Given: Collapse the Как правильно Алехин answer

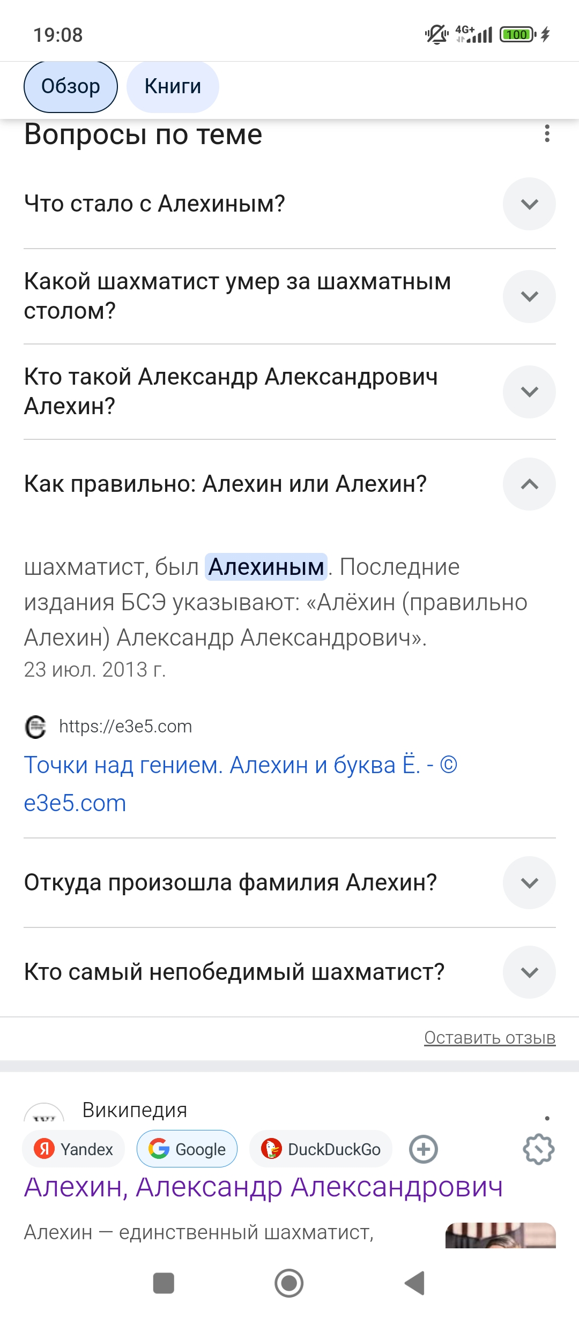Looking at the screenshot, I should click(529, 484).
